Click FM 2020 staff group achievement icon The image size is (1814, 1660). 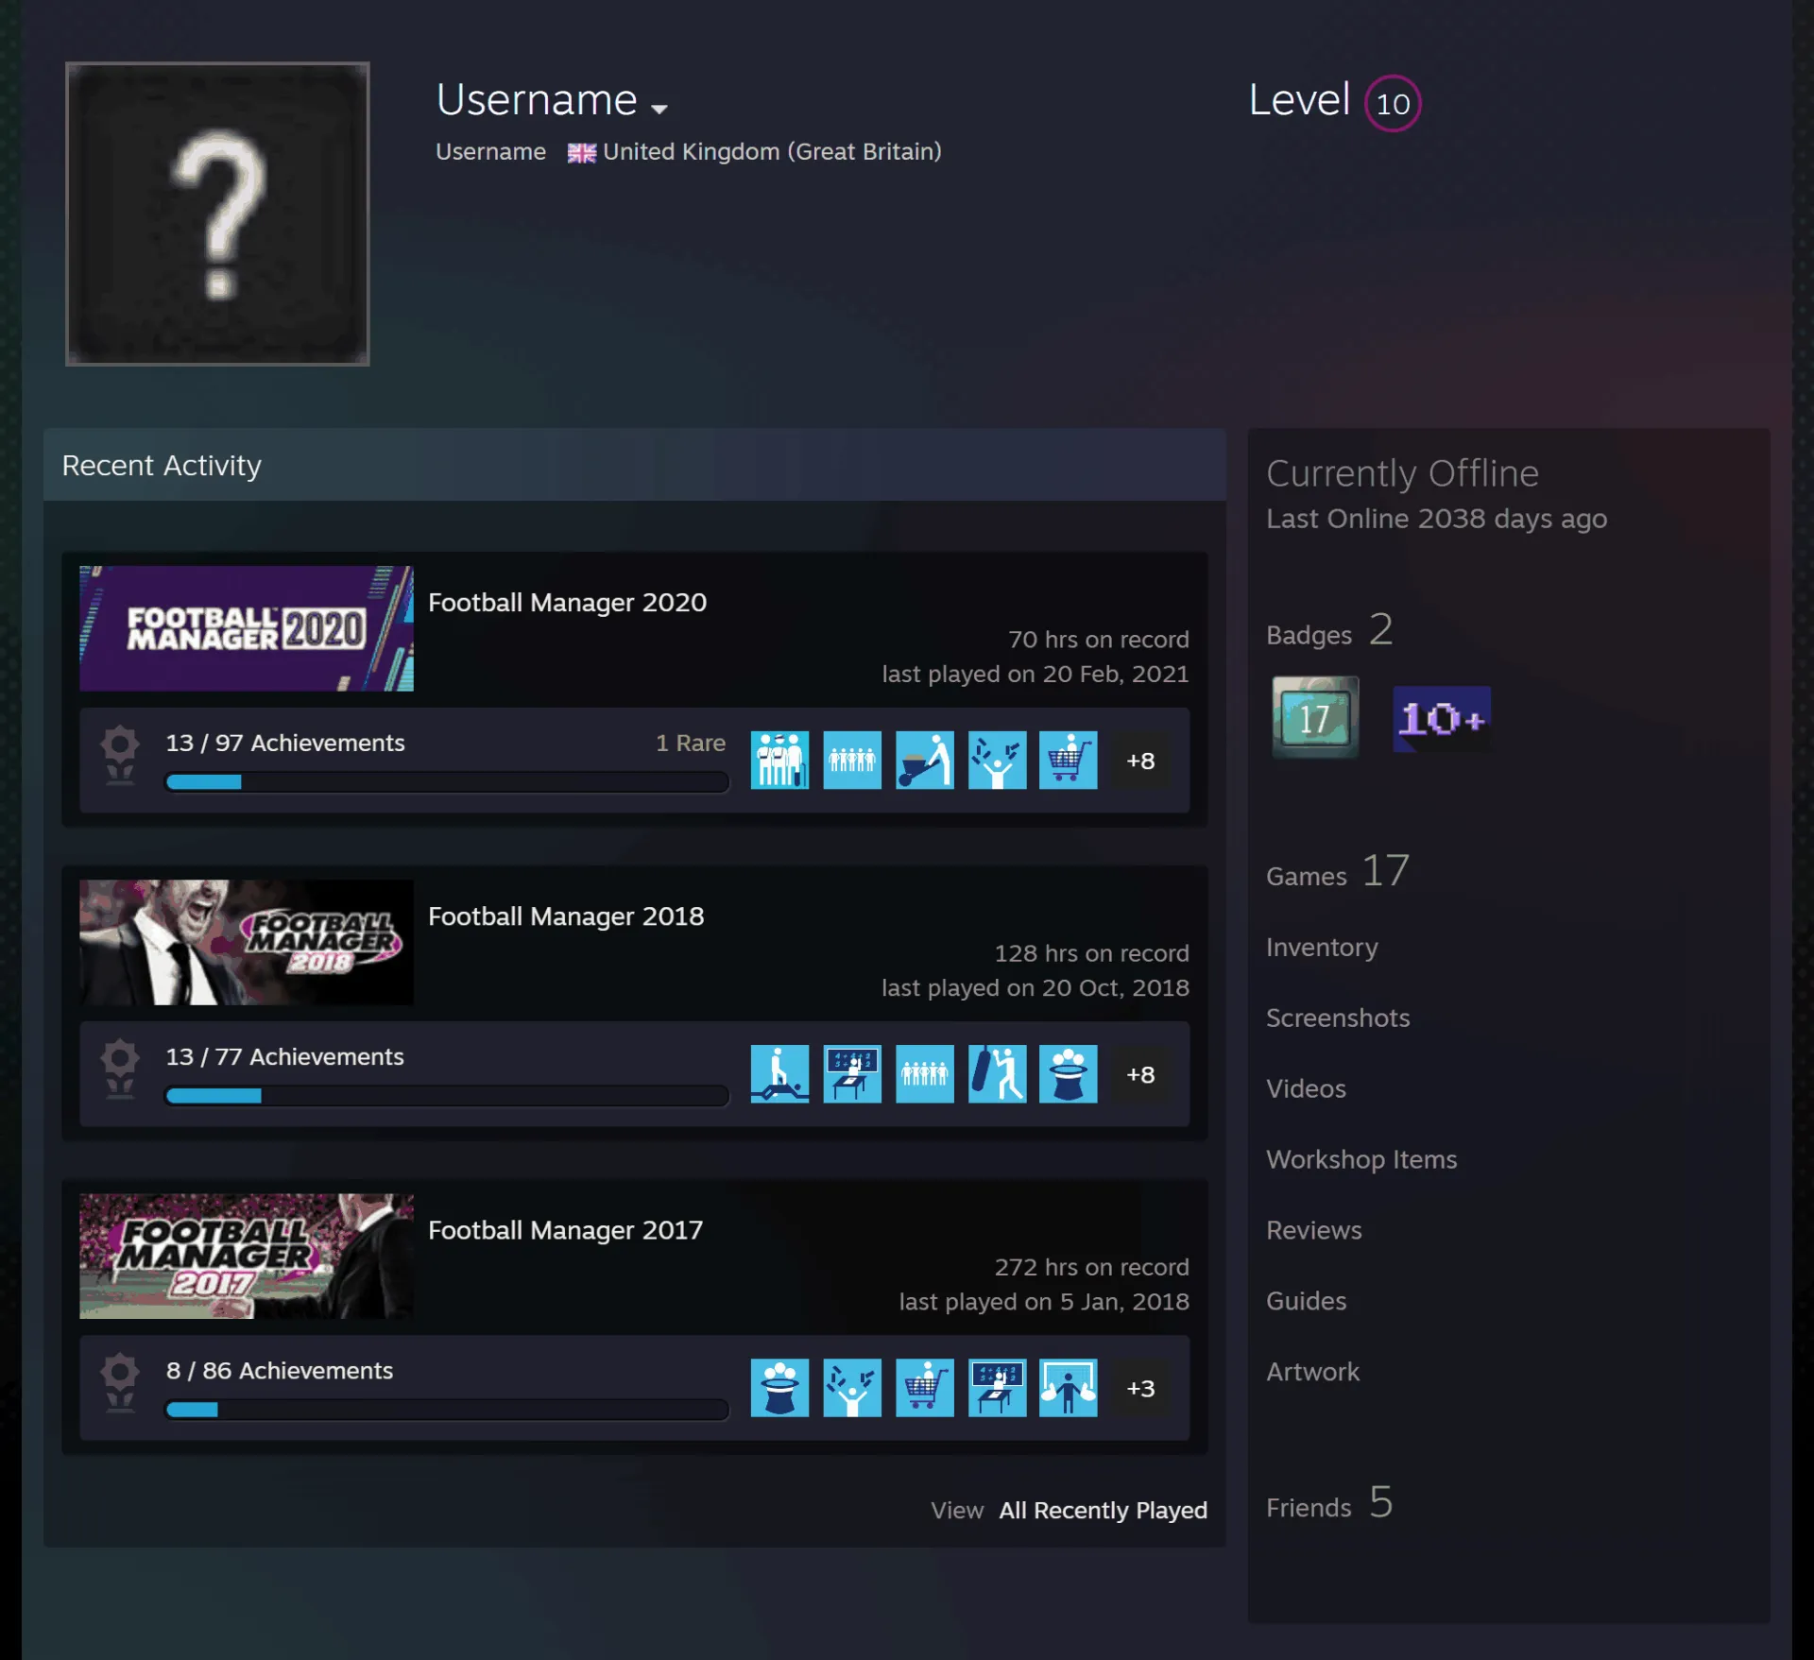[779, 760]
